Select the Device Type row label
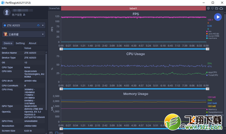This screenshot has width=226, height=134. pos(8,58)
